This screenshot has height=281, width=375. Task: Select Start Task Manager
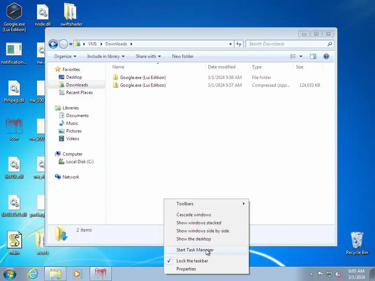click(x=207, y=250)
